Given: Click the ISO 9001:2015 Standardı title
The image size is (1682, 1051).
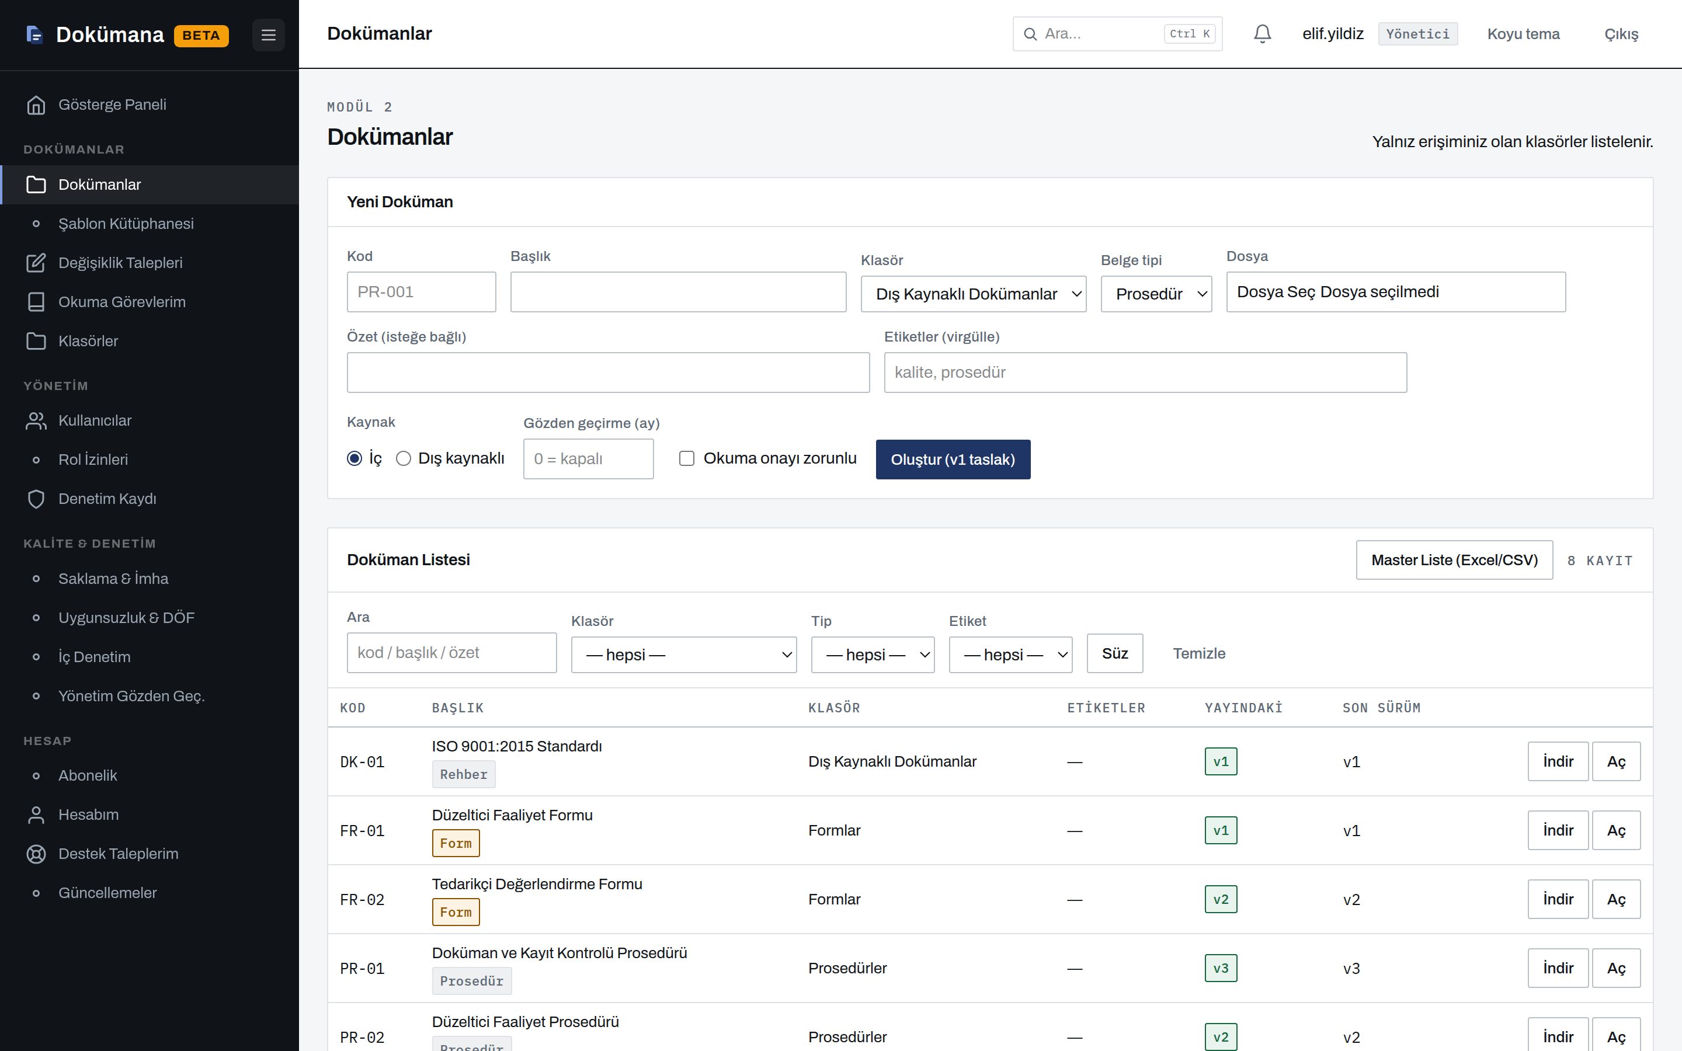Looking at the screenshot, I should (x=516, y=747).
